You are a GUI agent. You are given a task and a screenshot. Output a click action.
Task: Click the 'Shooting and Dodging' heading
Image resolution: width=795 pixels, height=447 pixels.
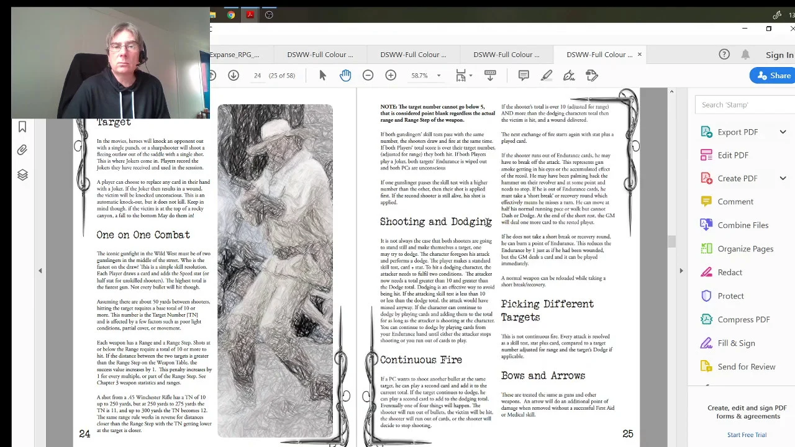point(436,222)
